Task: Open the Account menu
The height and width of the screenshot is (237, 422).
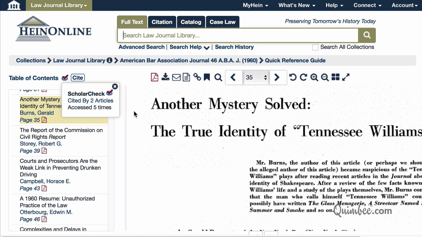Action: click(405, 5)
